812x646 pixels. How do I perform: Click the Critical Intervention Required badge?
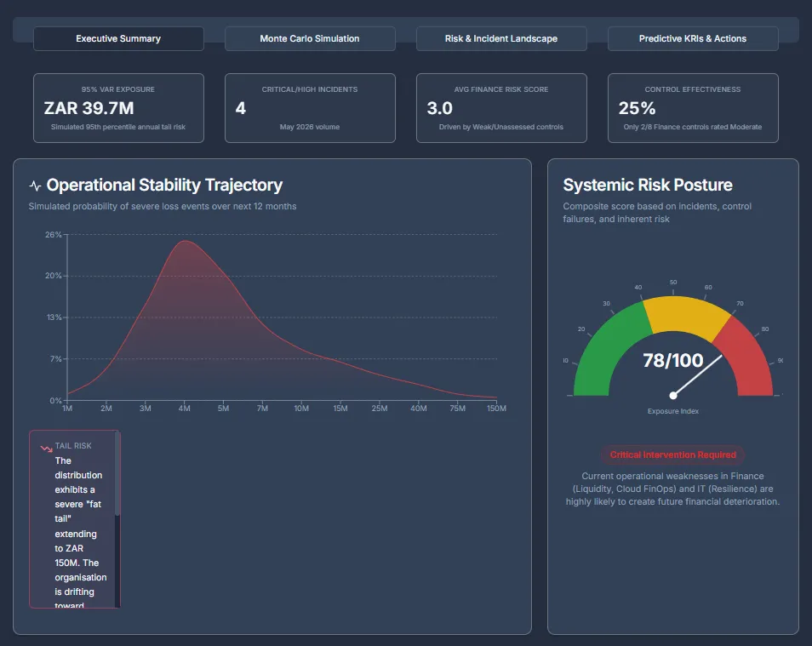(x=672, y=454)
